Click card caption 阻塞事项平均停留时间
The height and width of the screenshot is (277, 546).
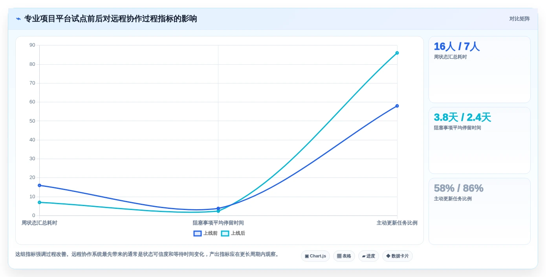point(458,128)
